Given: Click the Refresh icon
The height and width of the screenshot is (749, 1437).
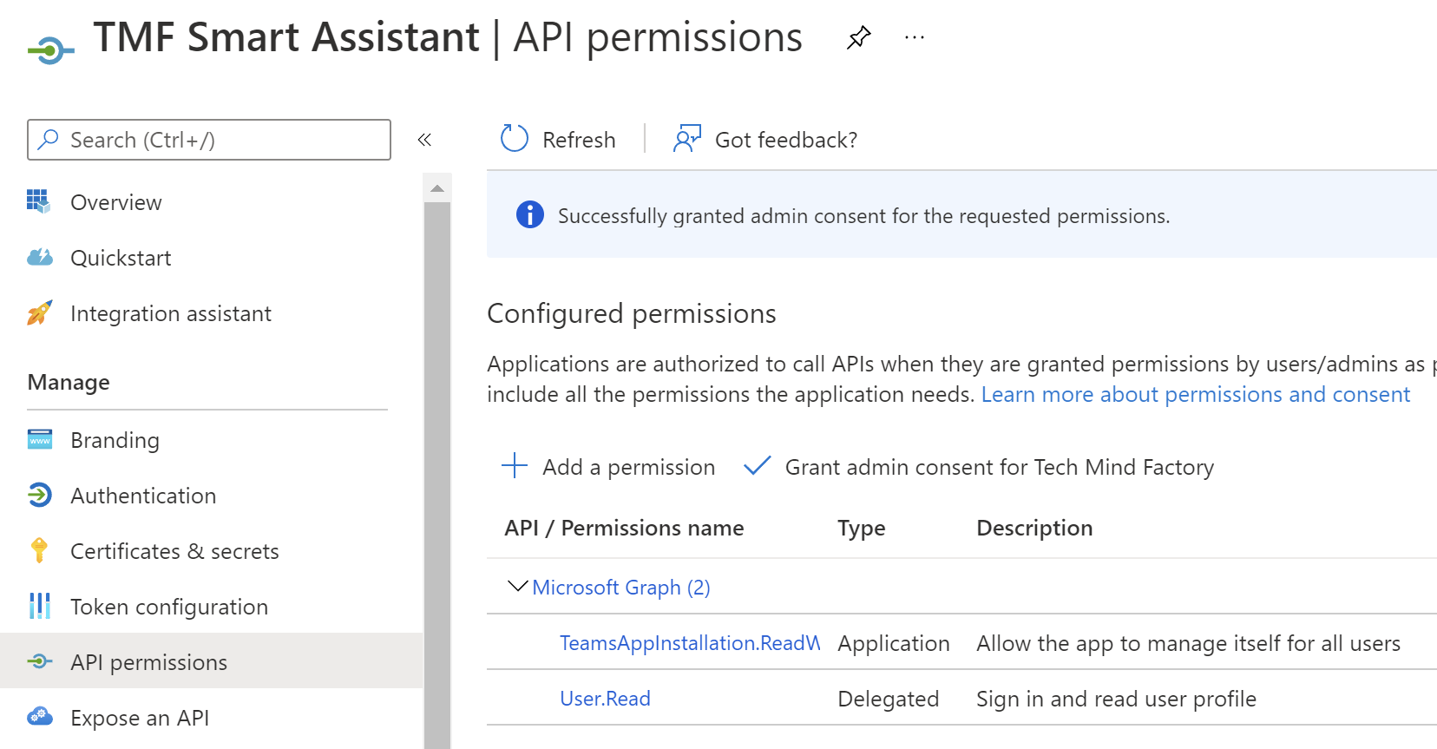Looking at the screenshot, I should pyautogui.click(x=515, y=139).
